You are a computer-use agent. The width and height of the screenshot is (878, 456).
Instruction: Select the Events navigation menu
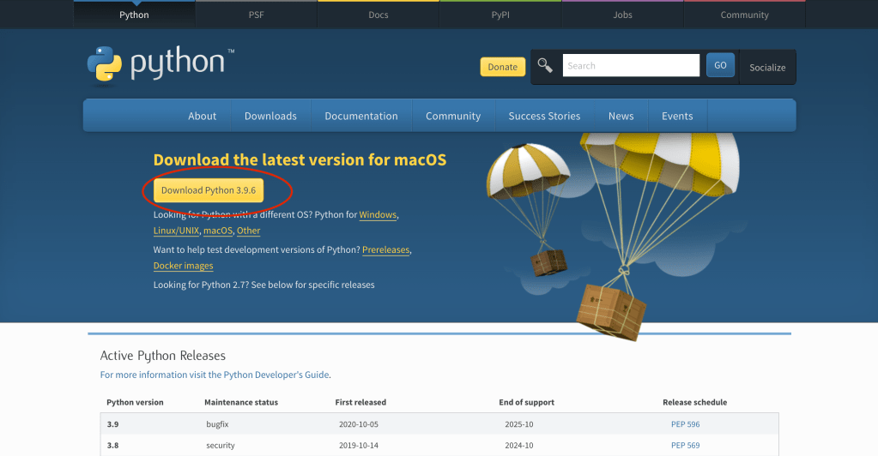point(677,116)
